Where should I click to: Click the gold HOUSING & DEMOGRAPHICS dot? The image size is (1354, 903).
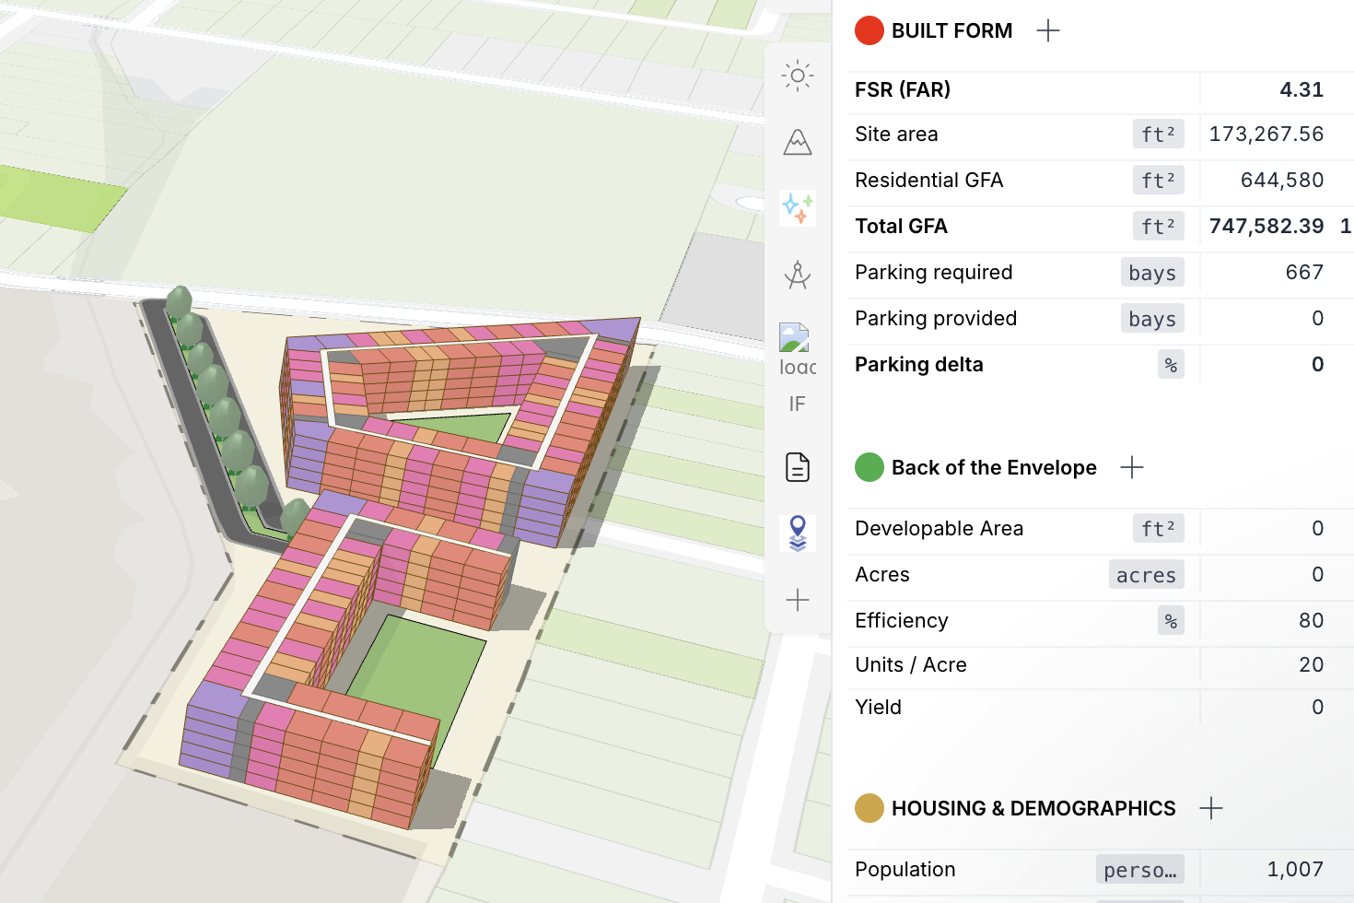point(870,808)
